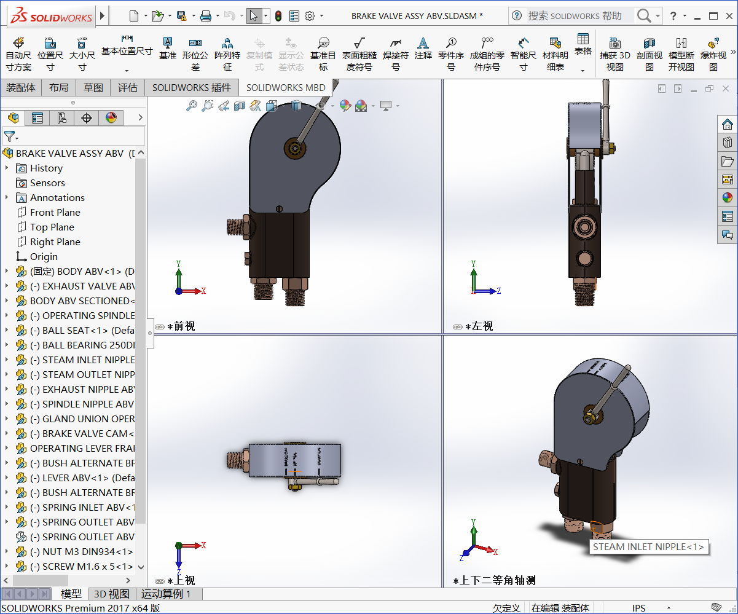
Task: Select the 大小尺寸 tool
Action: 82,53
